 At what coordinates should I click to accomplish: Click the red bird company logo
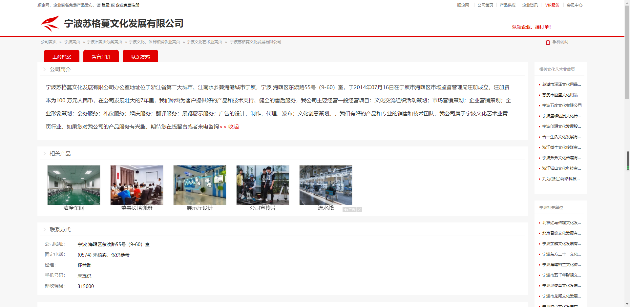point(50,23)
